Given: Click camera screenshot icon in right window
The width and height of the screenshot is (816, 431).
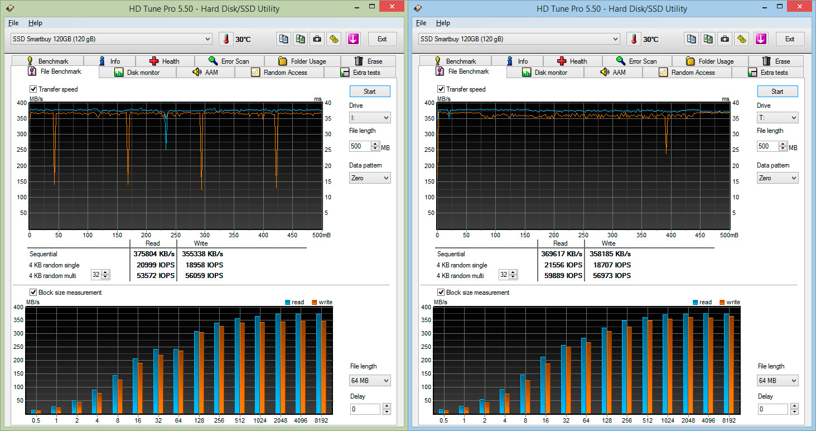Looking at the screenshot, I should [725, 39].
